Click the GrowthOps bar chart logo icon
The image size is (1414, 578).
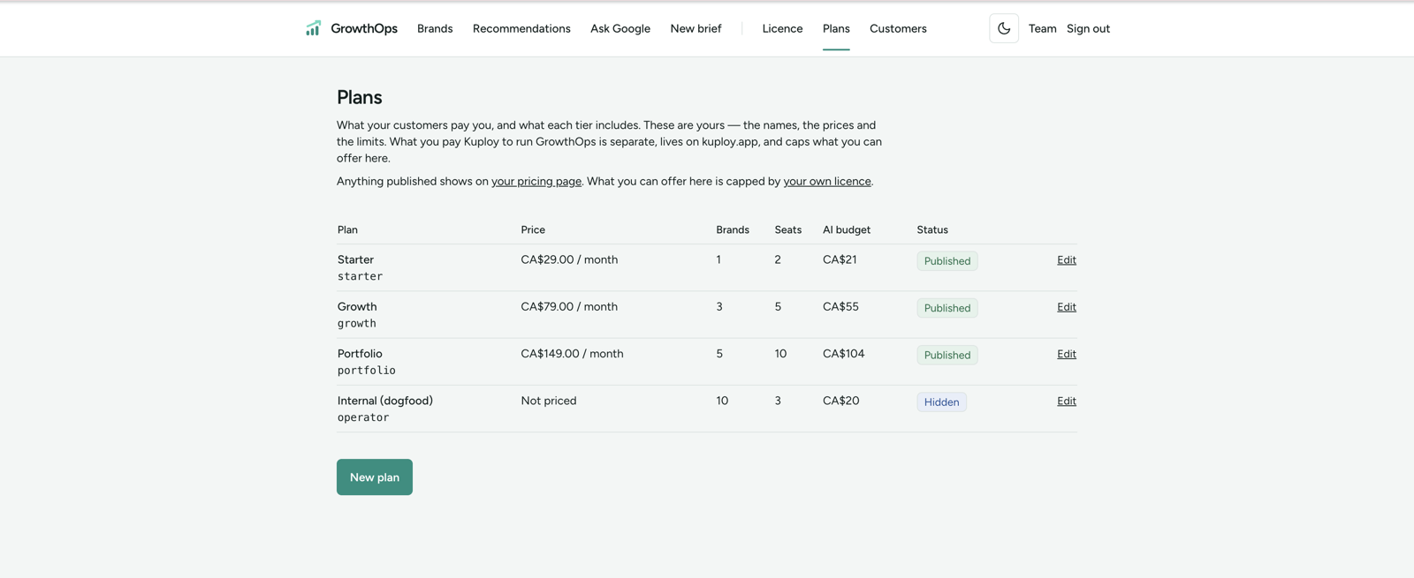[313, 28]
